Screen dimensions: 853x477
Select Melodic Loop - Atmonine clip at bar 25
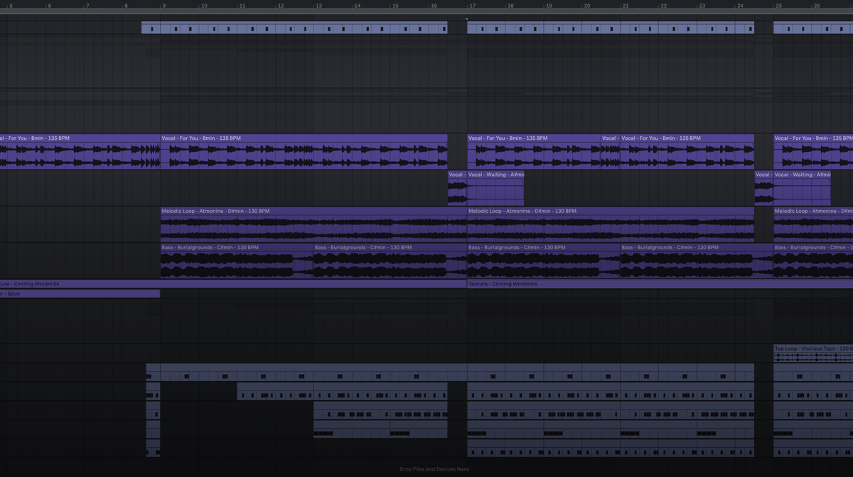[813, 224]
